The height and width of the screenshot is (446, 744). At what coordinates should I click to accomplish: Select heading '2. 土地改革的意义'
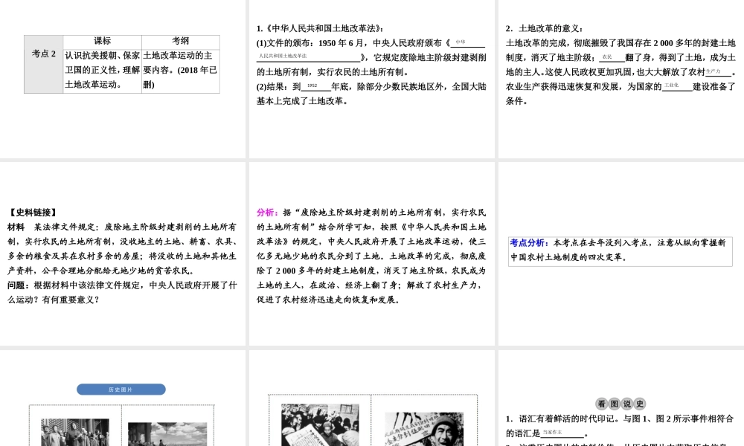click(545, 28)
